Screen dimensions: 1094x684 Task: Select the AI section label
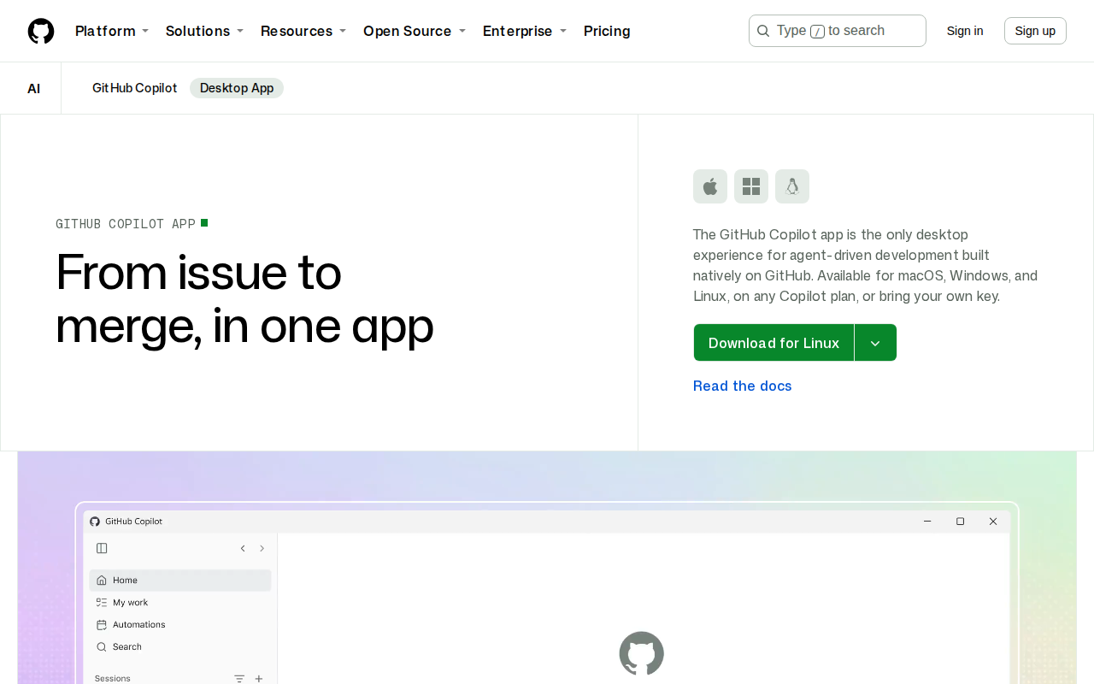click(33, 88)
